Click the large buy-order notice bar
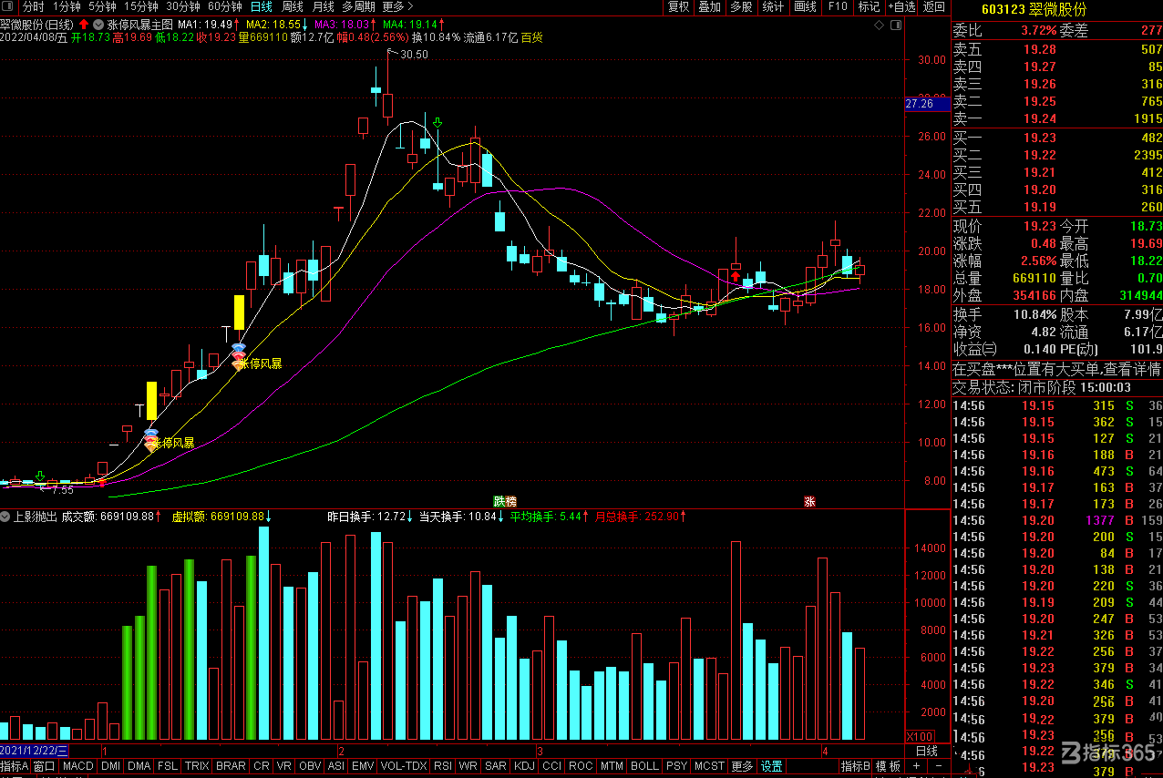Screen dimensions: 1163x778 point(1056,369)
